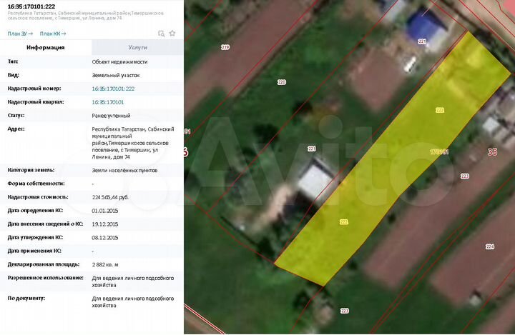515x335 pixels.
Task: Open cadastral number link 16:35:170101:222
Action: pos(113,89)
